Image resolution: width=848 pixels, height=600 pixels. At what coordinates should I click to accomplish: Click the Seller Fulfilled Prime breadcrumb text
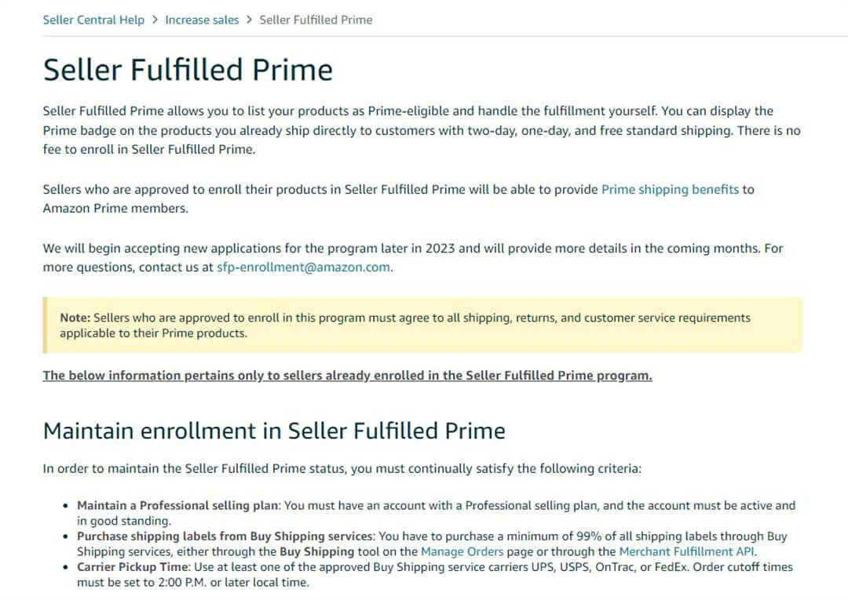point(316,20)
